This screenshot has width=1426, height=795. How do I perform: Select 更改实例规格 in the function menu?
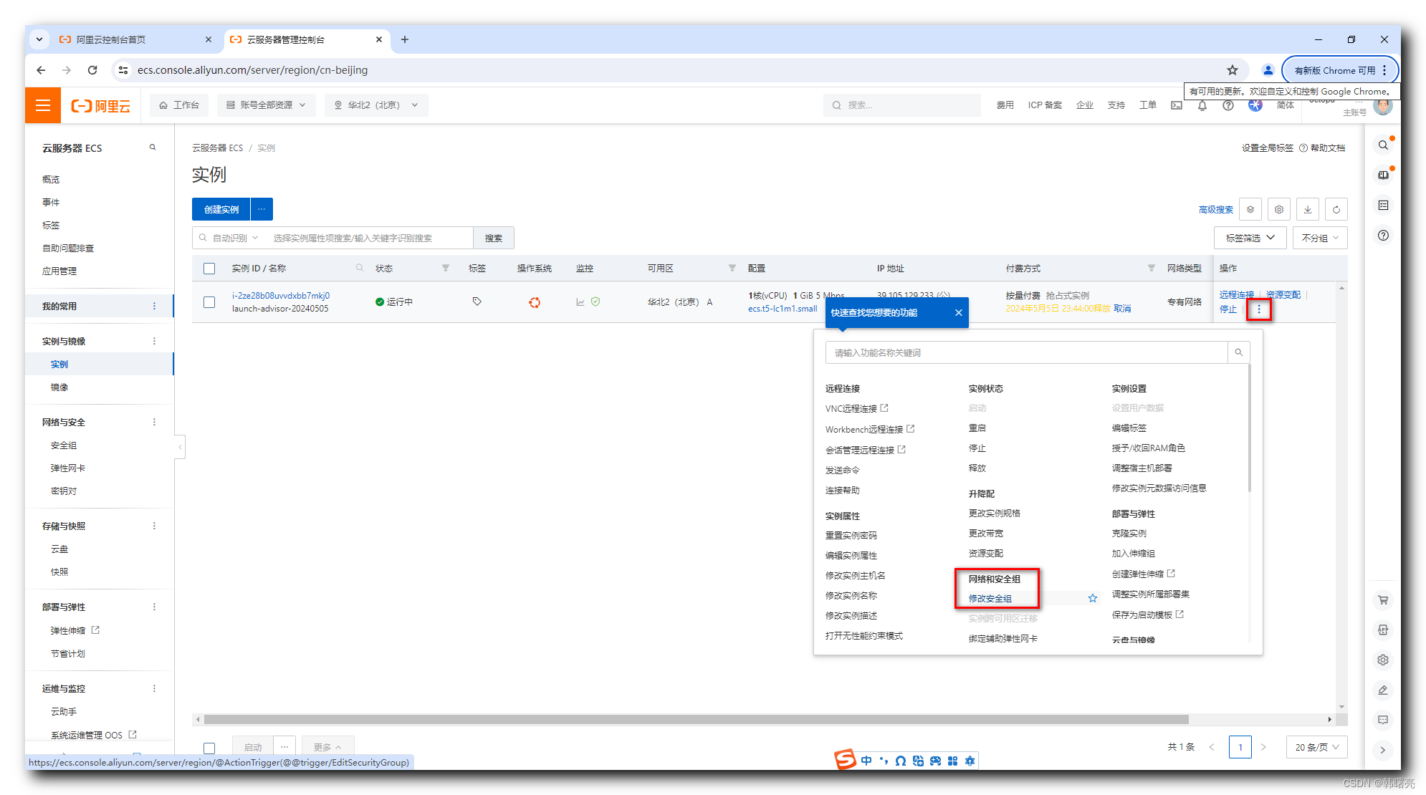[994, 514]
